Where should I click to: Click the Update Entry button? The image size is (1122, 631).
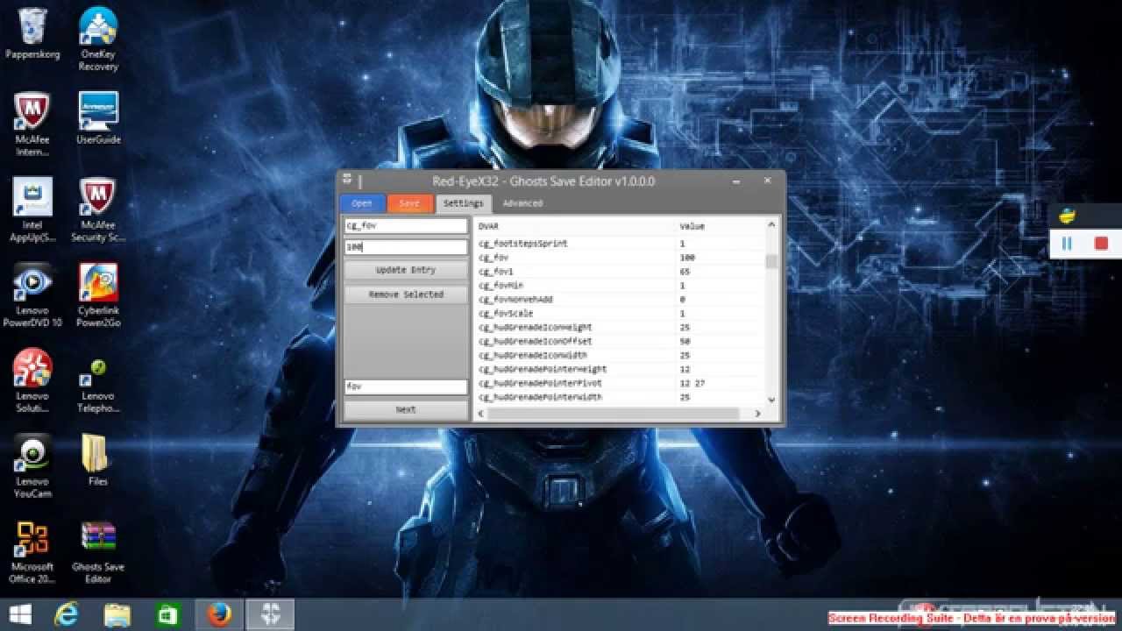point(406,270)
